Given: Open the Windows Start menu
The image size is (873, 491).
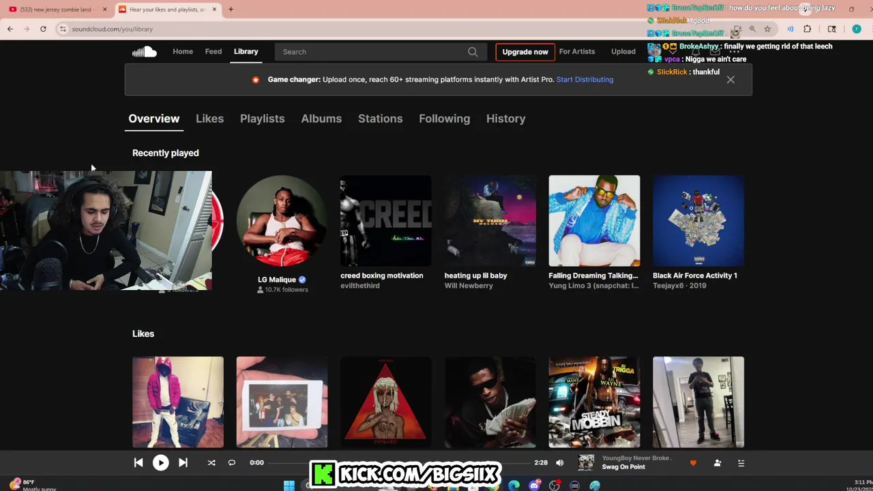Looking at the screenshot, I should (289, 486).
